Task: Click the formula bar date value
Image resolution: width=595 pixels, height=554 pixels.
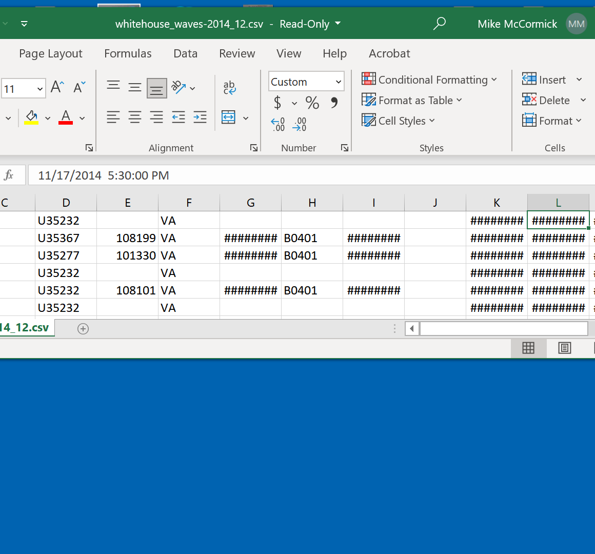Action: click(104, 175)
